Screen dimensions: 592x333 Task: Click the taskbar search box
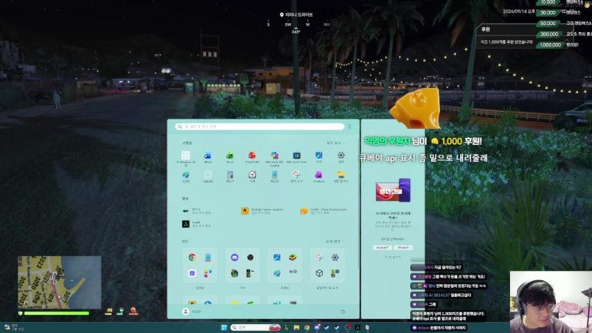tap(255, 327)
